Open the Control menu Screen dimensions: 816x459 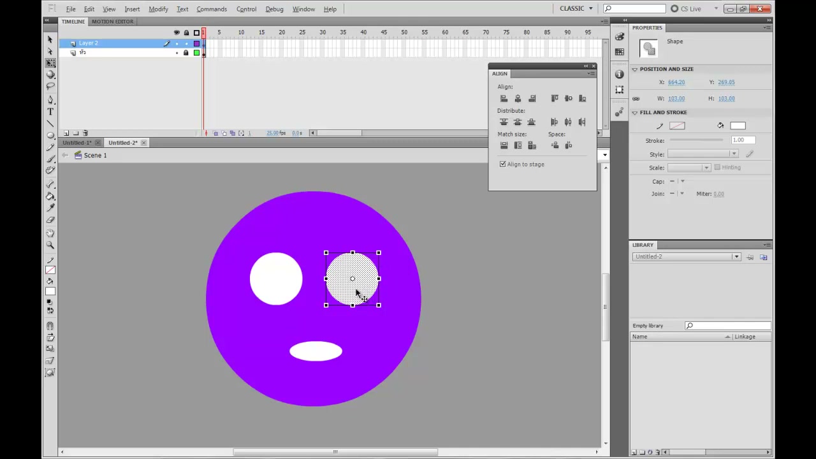[246, 9]
